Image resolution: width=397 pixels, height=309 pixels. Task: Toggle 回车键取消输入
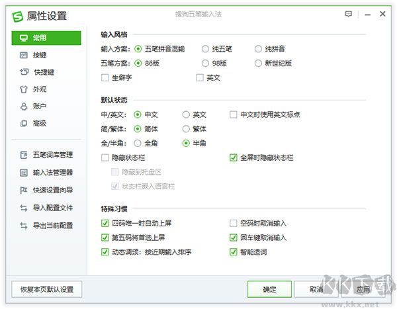pos(233,238)
